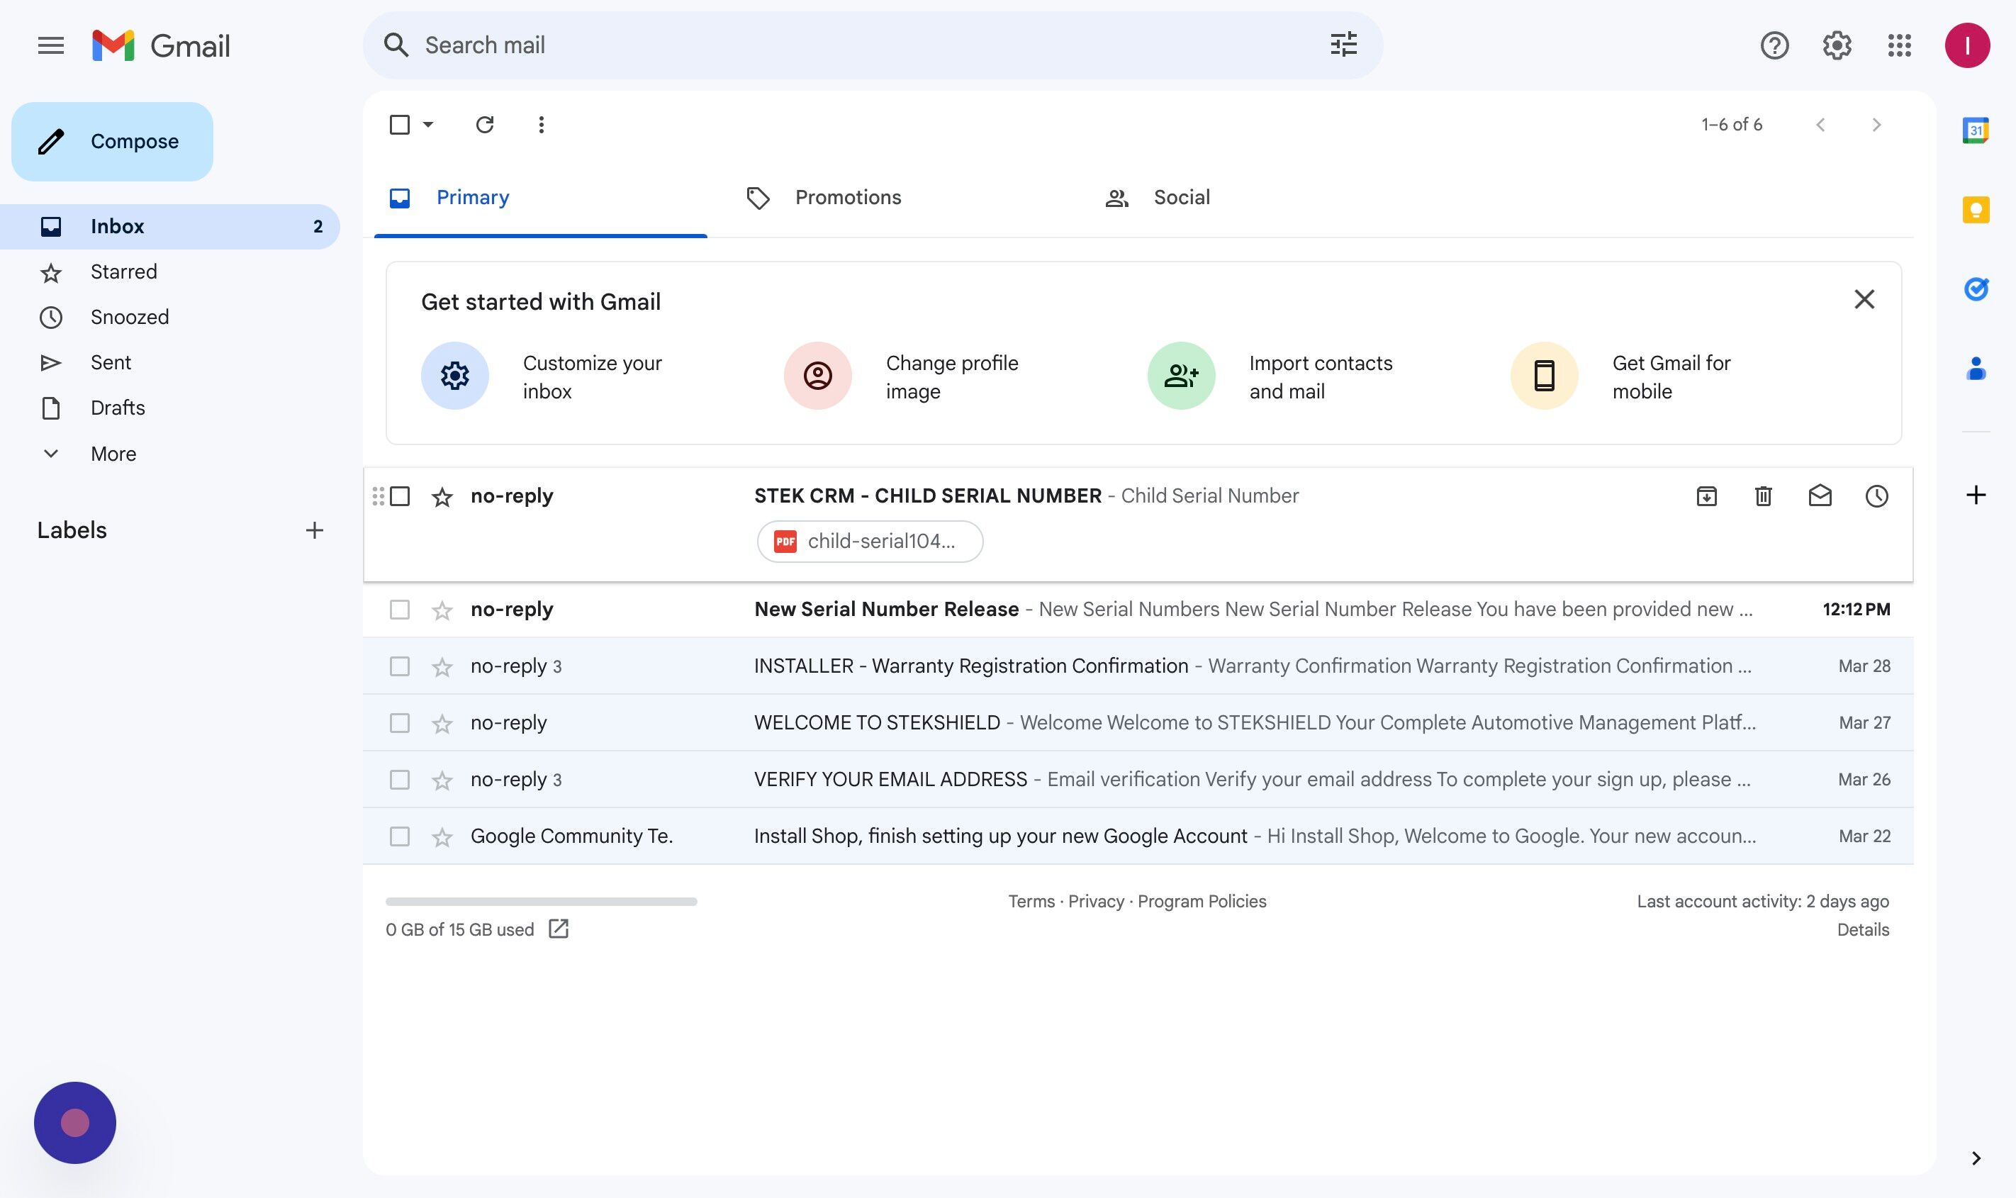2016x1198 pixels.
Task: Open the Program Policies link
Action: coord(1202,901)
